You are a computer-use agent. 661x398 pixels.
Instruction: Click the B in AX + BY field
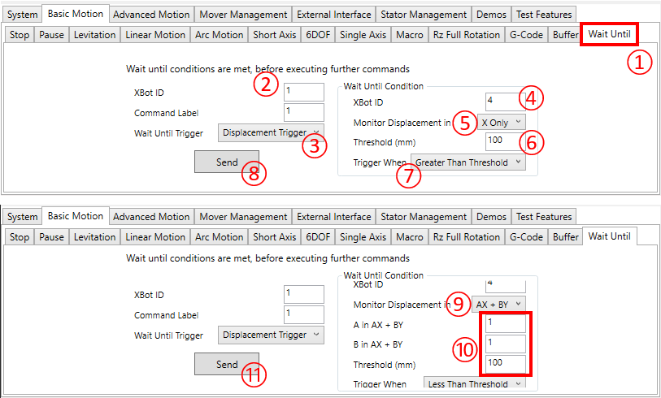point(505,344)
